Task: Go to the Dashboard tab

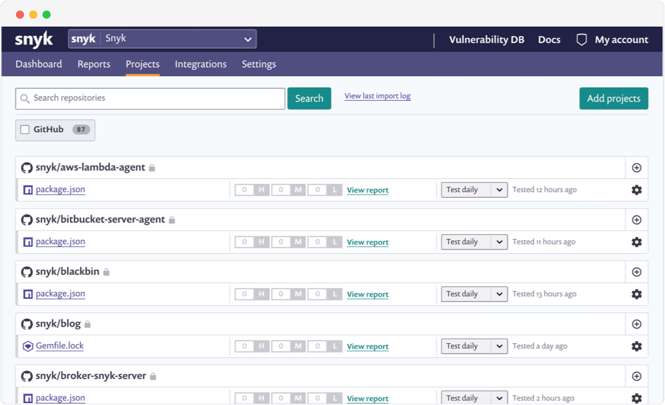Action: [x=39, y=64]
